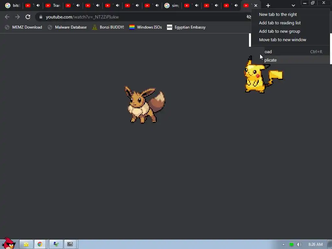The image size is (332, 249).
Task: Click the green tray icon
Action: 291,244
